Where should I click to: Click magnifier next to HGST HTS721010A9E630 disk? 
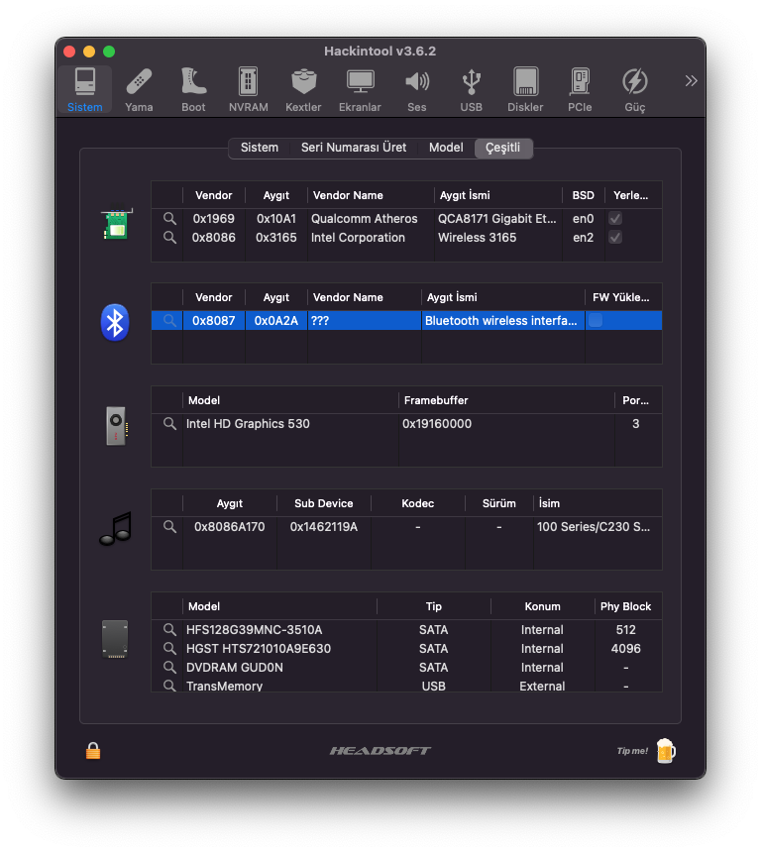[170, 649]
